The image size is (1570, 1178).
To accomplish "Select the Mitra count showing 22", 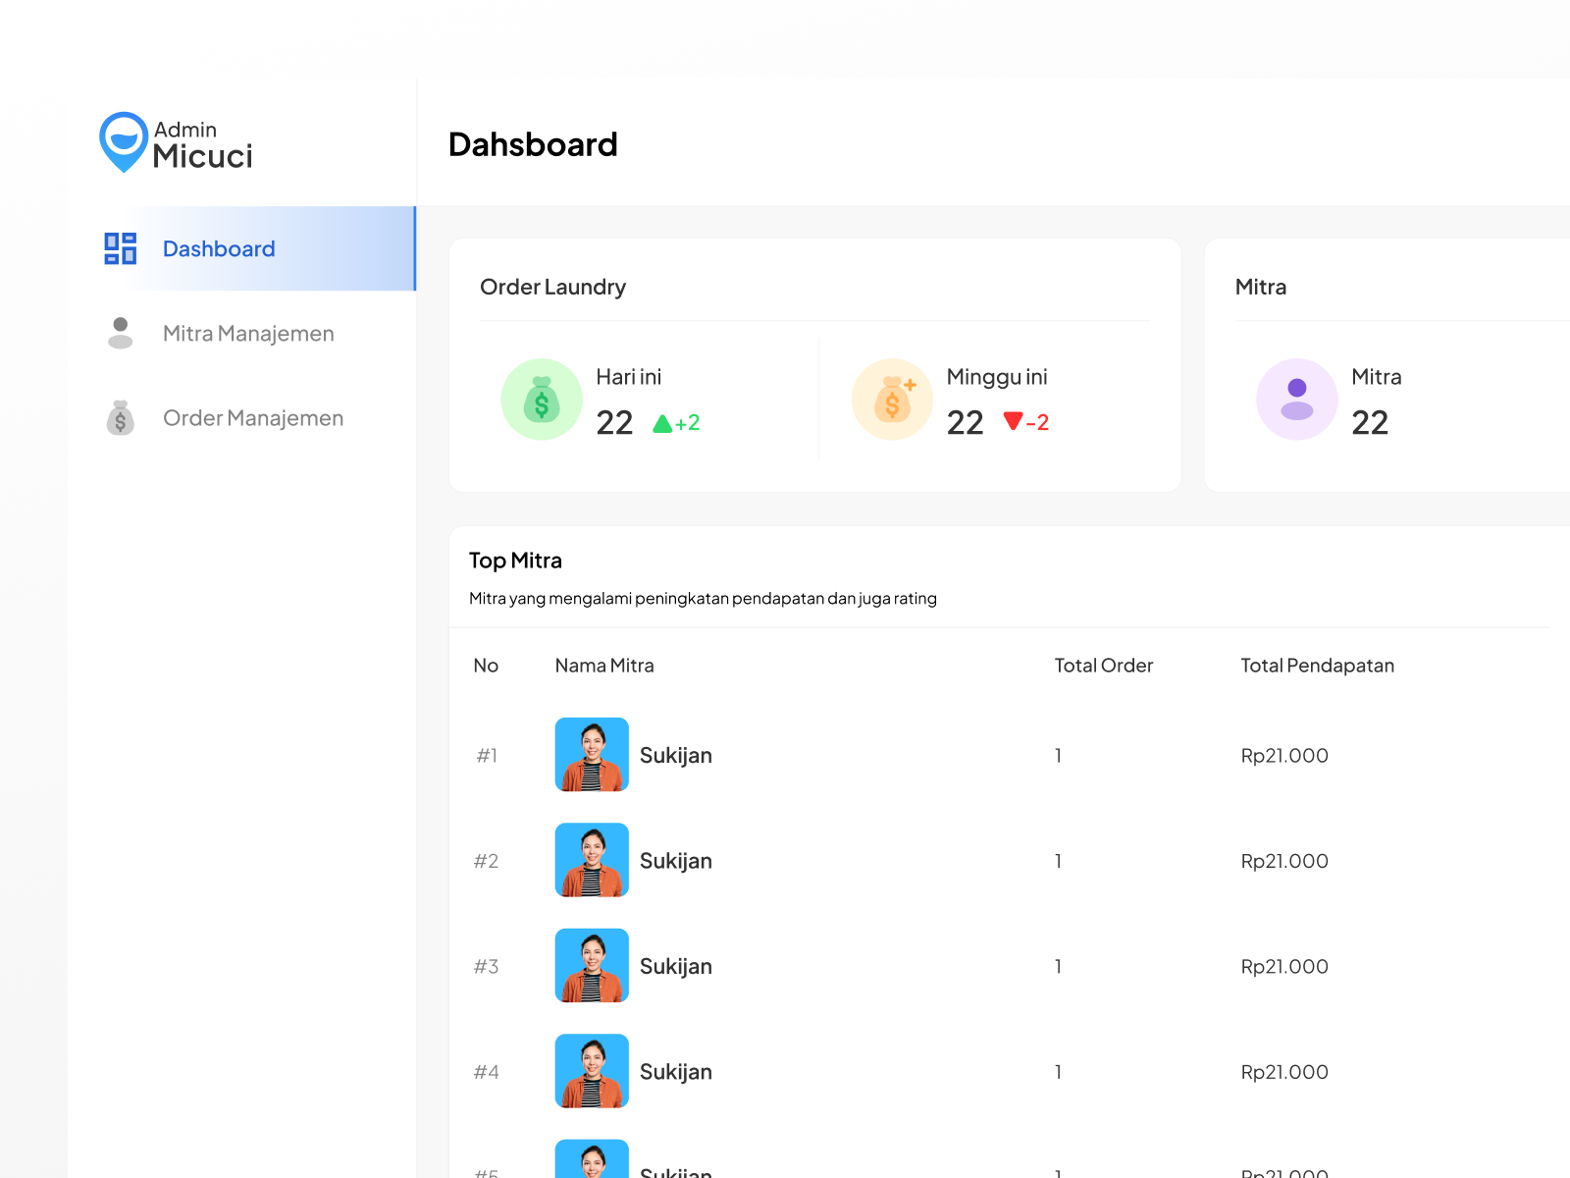I will [x=1370, y=422].
